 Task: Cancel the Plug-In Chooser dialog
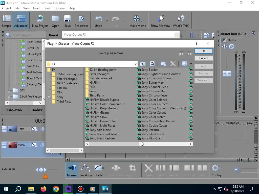[204, 58]
